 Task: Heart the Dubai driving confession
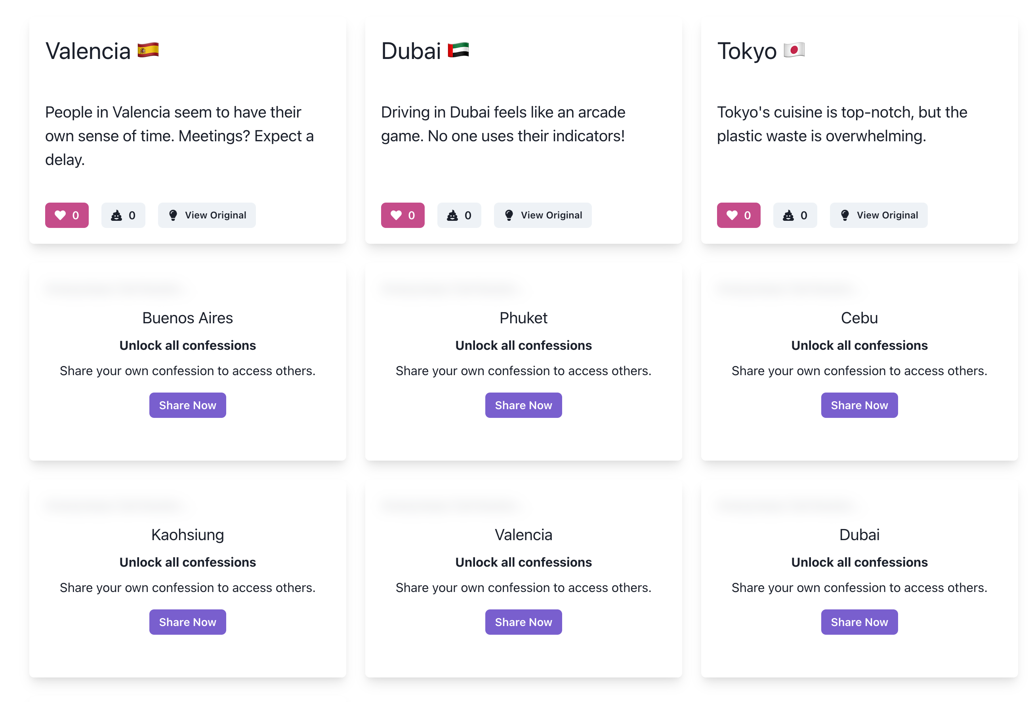click(402, 215)
